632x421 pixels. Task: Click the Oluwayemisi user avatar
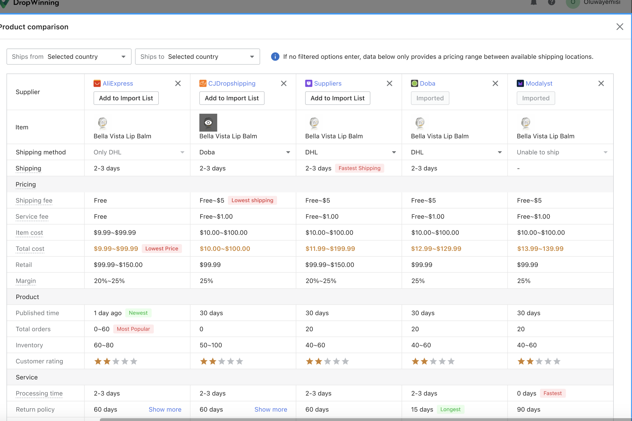[x=573, y=3]
